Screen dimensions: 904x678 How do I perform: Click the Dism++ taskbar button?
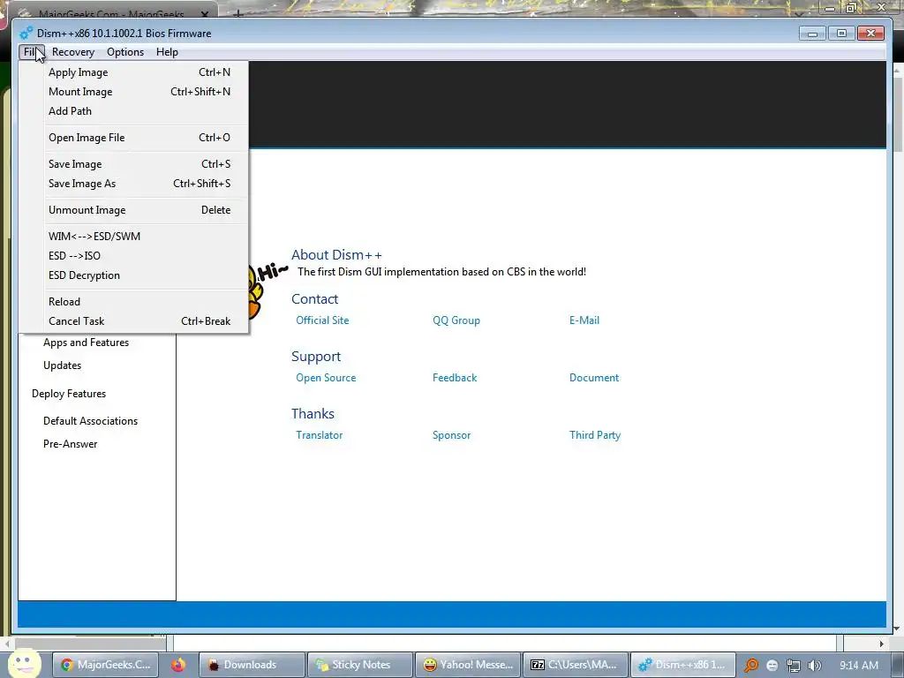682,665
